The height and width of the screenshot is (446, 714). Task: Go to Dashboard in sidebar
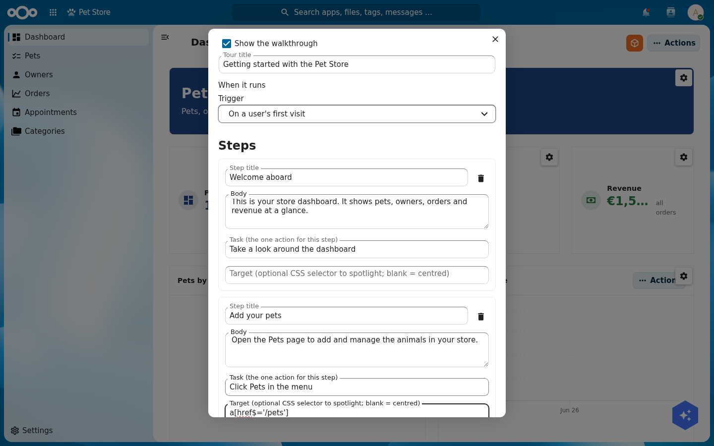78,37
